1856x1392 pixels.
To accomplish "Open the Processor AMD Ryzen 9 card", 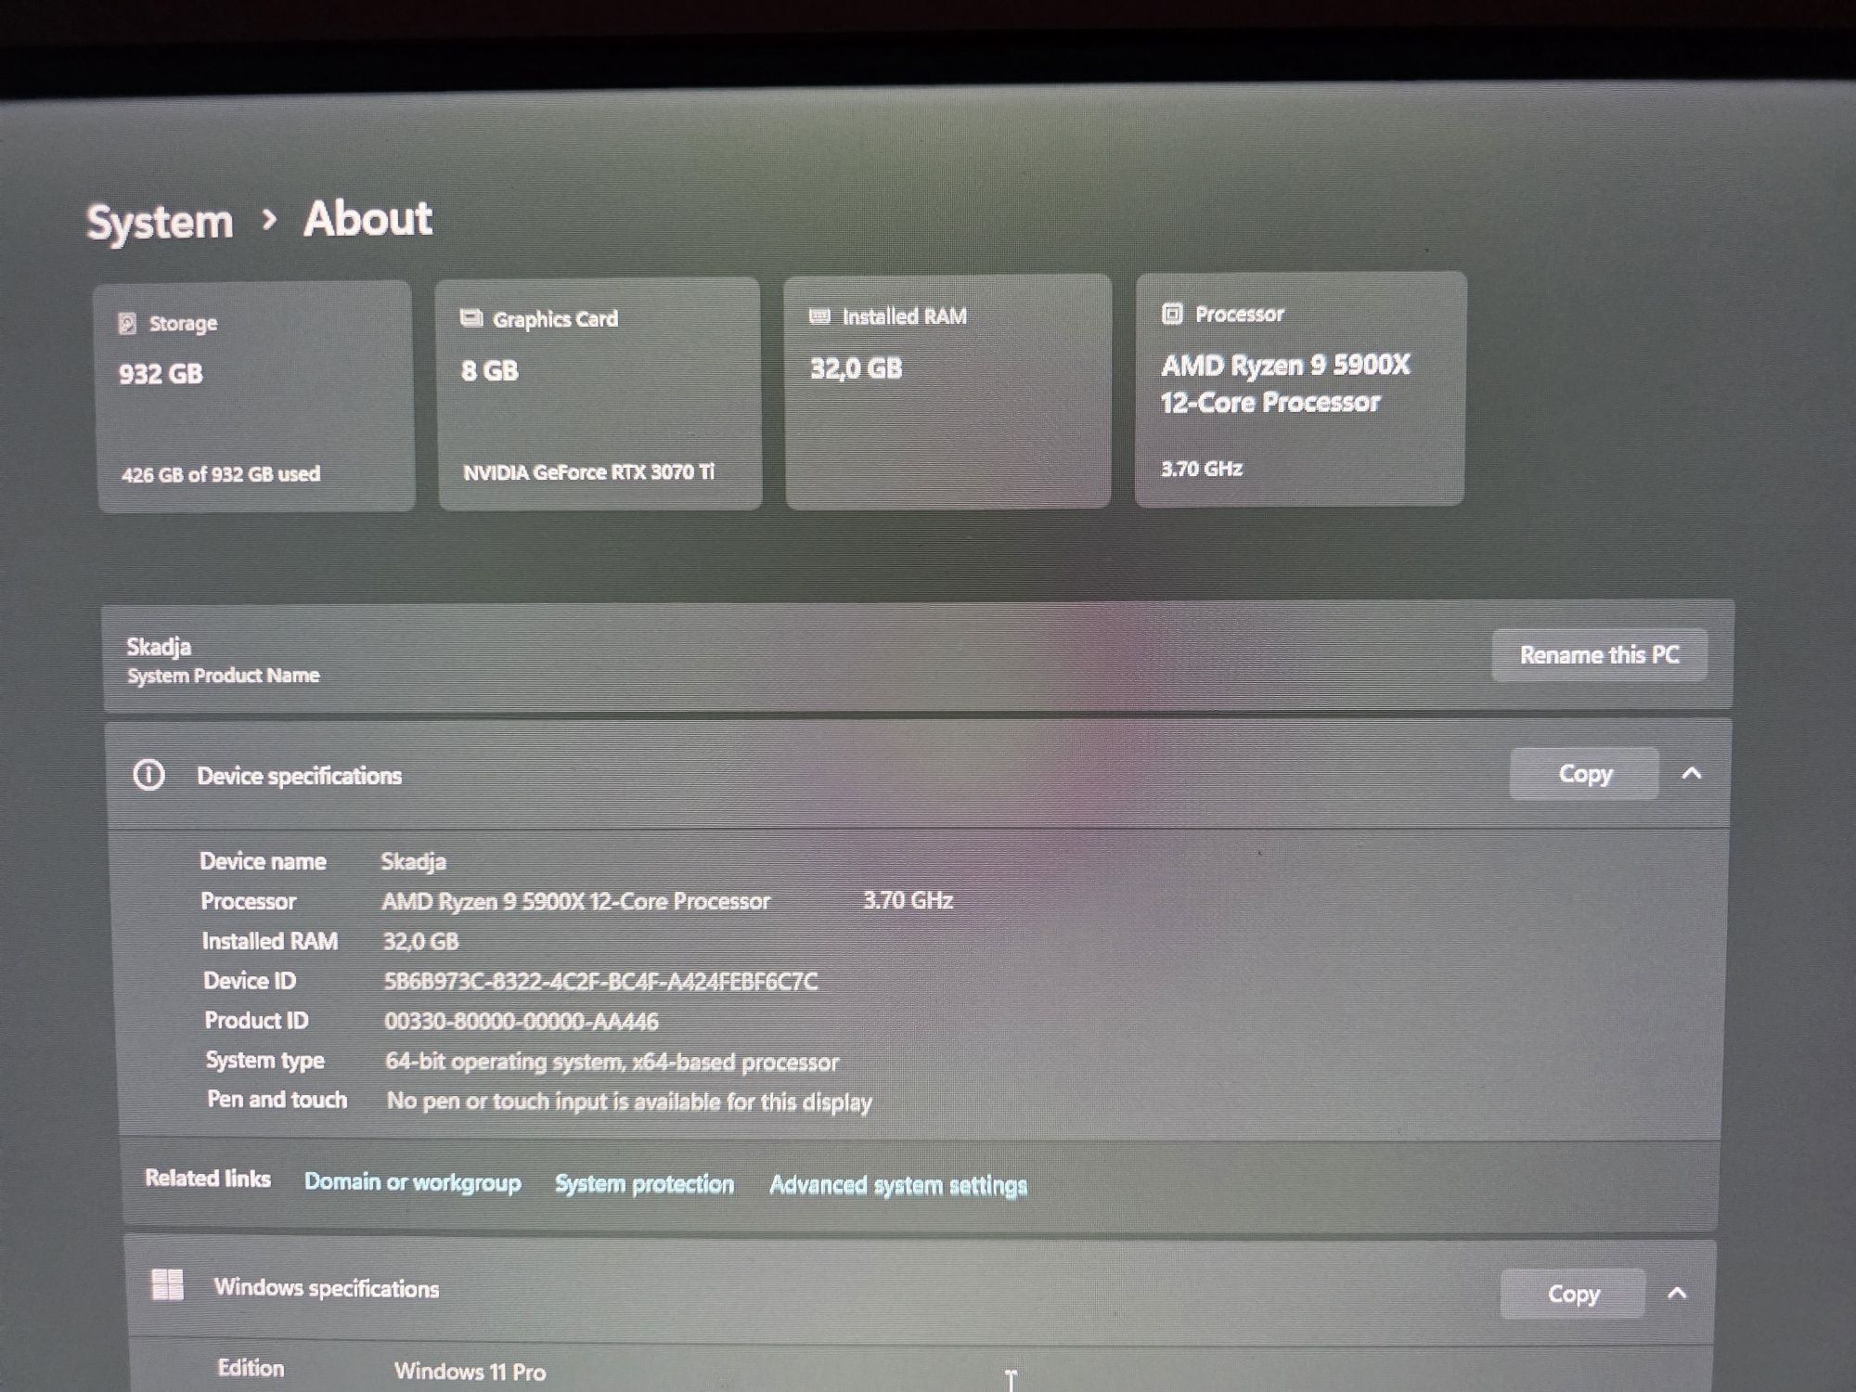I will click(1299, 390).
